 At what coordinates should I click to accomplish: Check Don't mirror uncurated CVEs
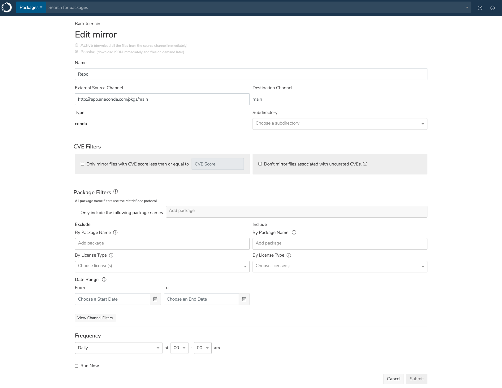(x=260, y=164)
